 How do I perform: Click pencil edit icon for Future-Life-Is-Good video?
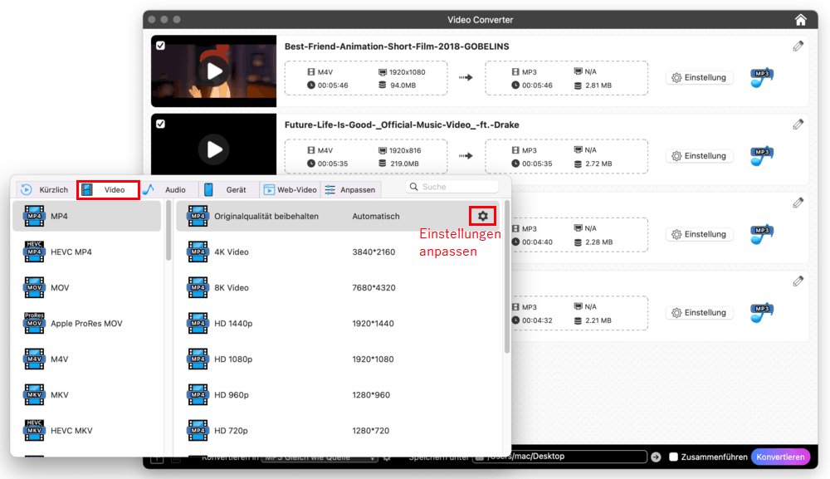[798, 125]
